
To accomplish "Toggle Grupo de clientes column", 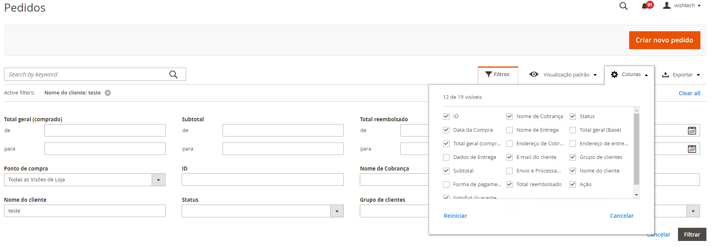I will point(573,157).
